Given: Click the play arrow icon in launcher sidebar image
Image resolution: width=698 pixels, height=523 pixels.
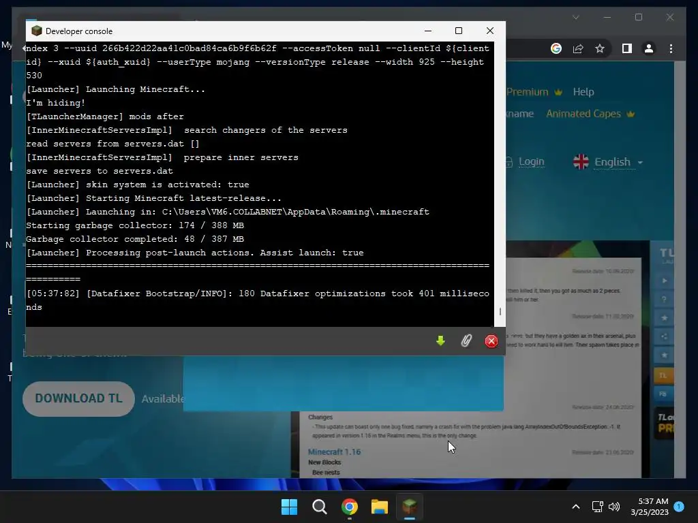Looking at the screenshot, I should [x=664, y=281].
